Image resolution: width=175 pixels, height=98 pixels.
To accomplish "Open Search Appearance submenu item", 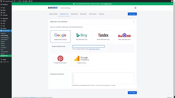I will 5,38.
